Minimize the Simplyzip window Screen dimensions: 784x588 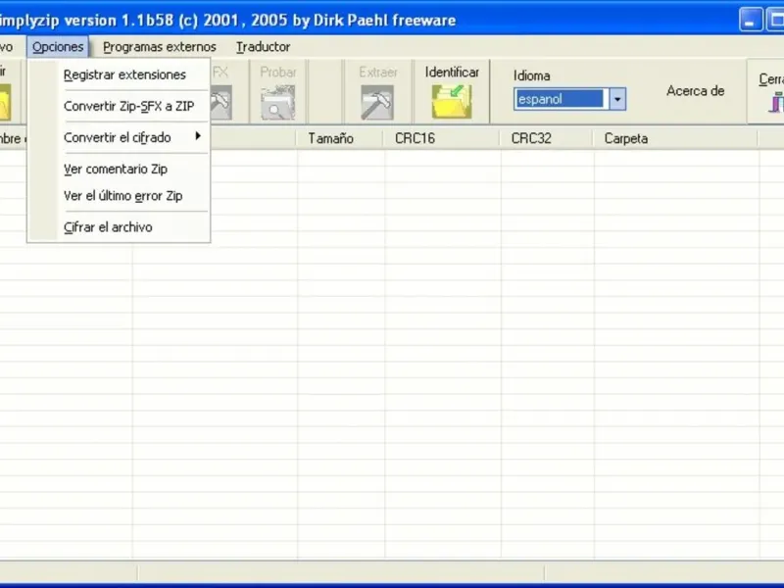pos(751,20)
